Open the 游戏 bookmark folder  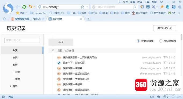pos(125,13)
